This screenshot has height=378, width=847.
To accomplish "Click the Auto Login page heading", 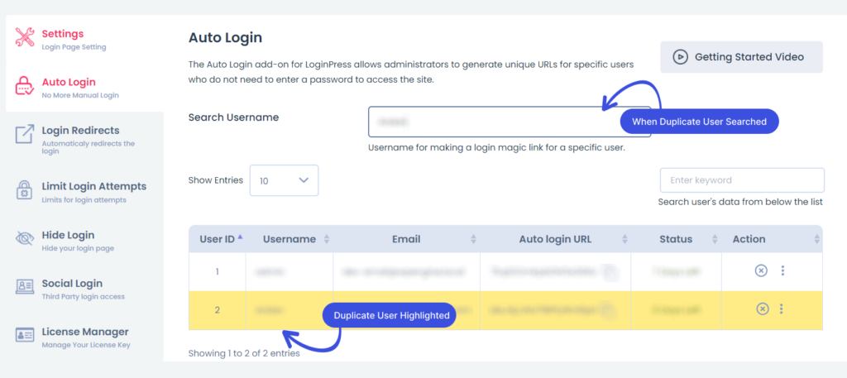I will [x=225, y=38].
